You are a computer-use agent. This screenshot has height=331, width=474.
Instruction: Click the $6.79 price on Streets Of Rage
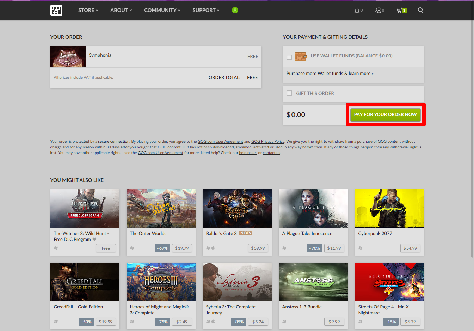[410, 322]
